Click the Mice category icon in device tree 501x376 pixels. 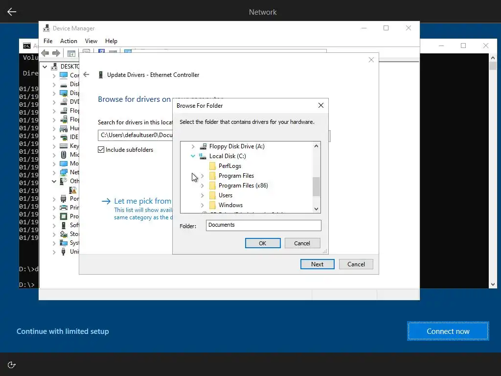(64, 155)
